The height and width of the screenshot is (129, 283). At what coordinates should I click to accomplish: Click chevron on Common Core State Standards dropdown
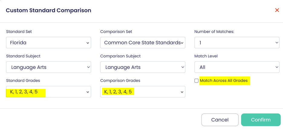pyautogui.click(x=182, y=43)
